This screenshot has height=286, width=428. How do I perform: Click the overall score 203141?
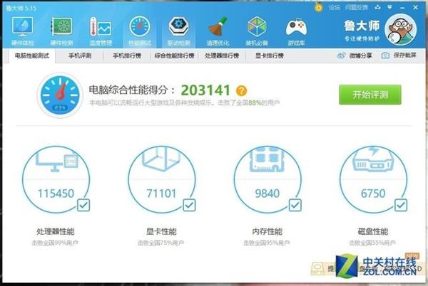(x=205, y=90)
